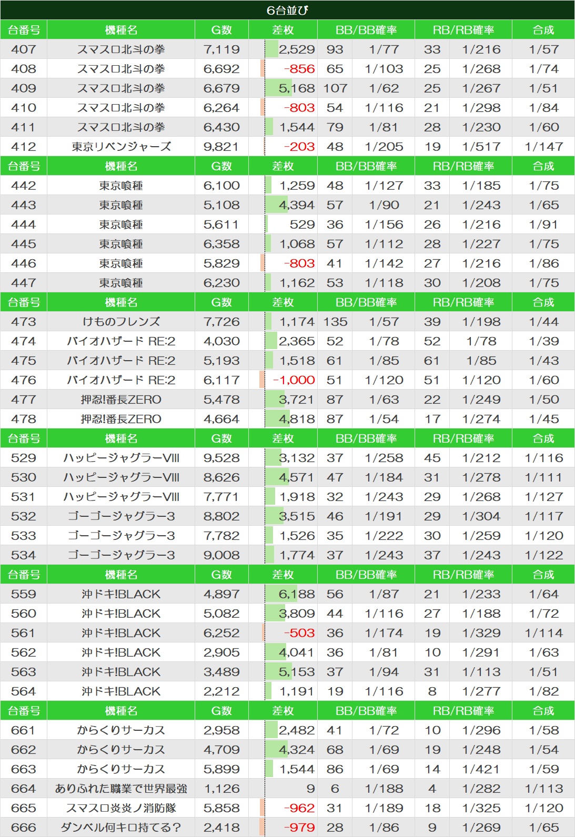Screen dimensions: 575x837
Task: Click the 3,132 difference value in row 529
Action: [x=297, y=458]
